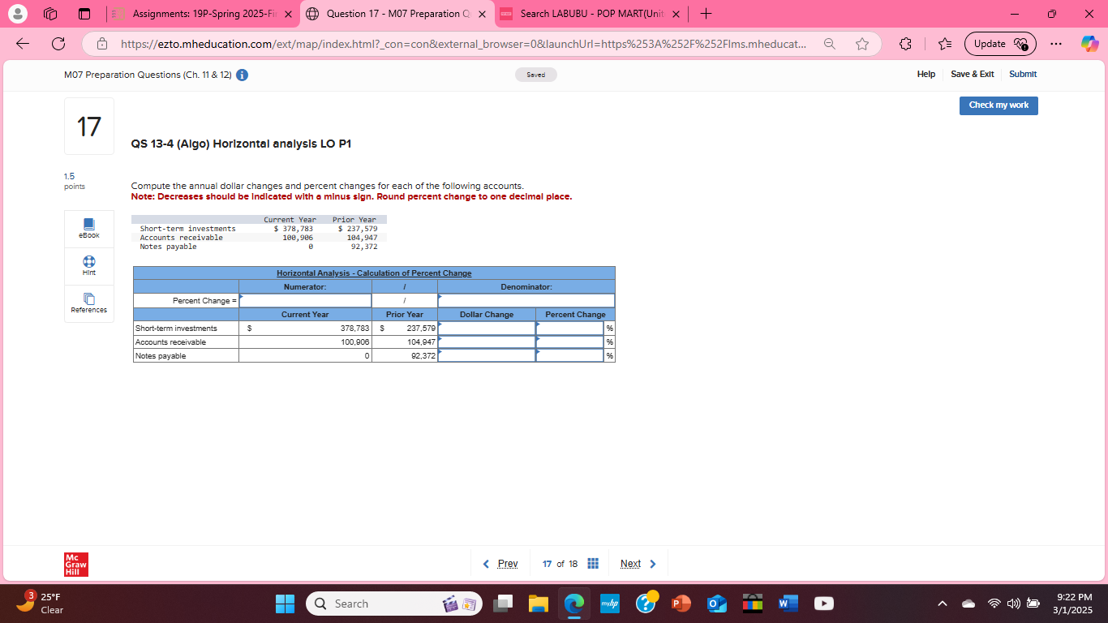Click the Check my work button
The image size is (1108, 623).
[x=998, y=105]
